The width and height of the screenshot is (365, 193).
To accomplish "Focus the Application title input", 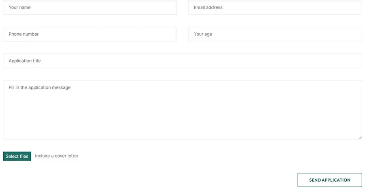I will point(182,61).
